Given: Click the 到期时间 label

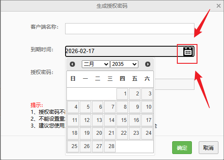Looking at the screenshot, I should 42,50.
